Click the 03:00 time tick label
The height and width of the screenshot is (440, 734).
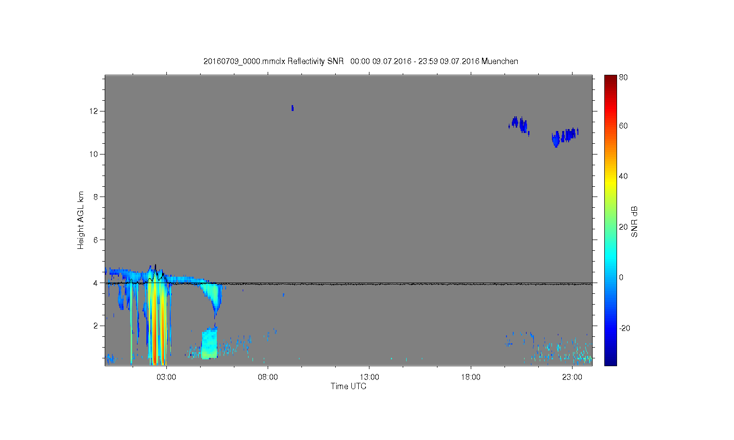point(166,377)
